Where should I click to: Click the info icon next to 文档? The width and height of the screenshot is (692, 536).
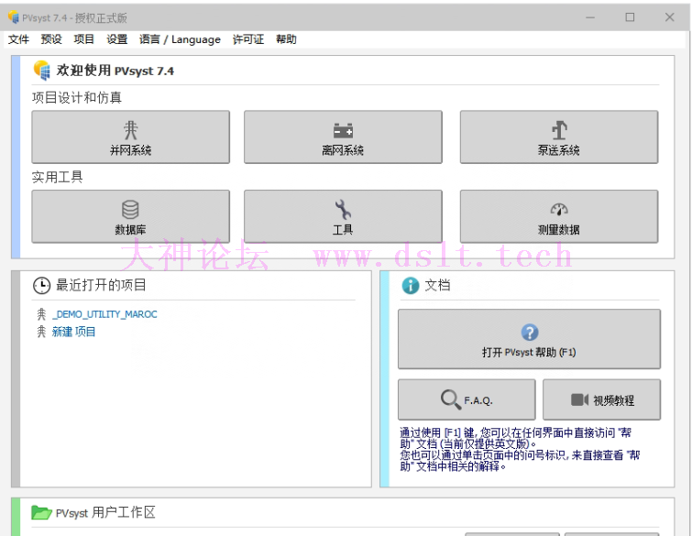(x=411, y=286)
